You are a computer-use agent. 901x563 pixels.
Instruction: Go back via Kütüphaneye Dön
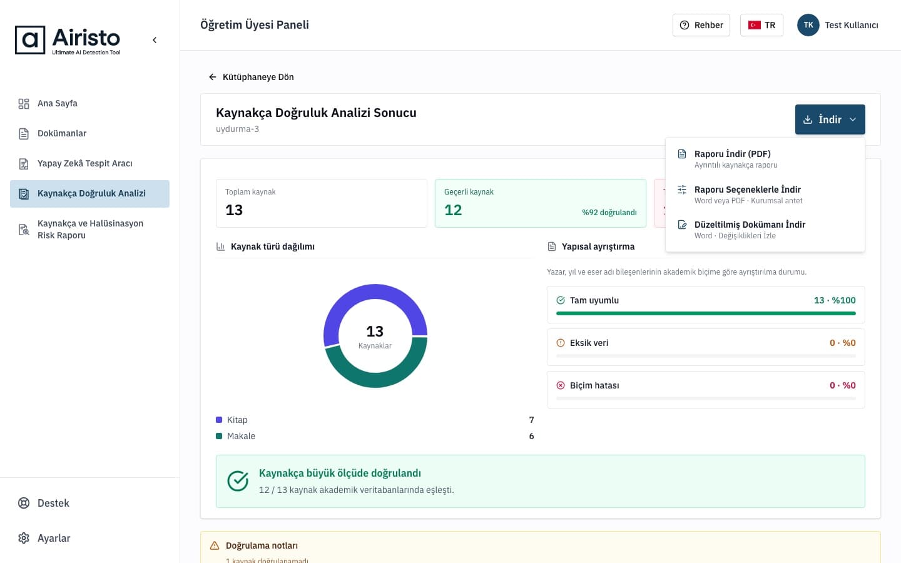[251, 77]
